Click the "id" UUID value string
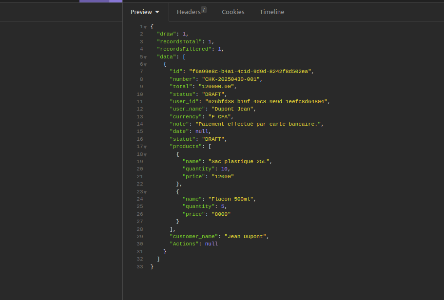444x300 pixels. point(250,72)
